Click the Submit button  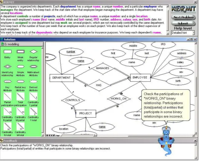[x=183, y=23]
